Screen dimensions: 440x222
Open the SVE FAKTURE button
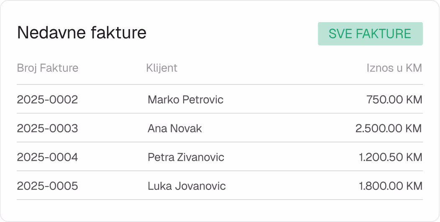[370, 34]
